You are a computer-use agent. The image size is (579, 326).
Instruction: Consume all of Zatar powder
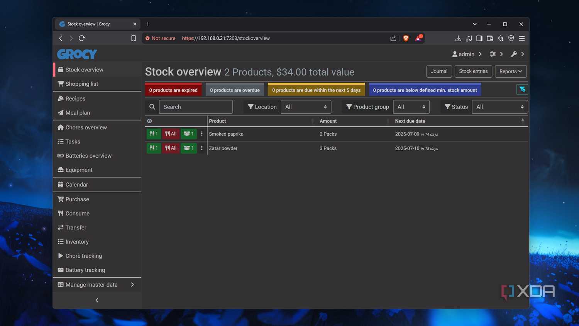pos(171,148)
